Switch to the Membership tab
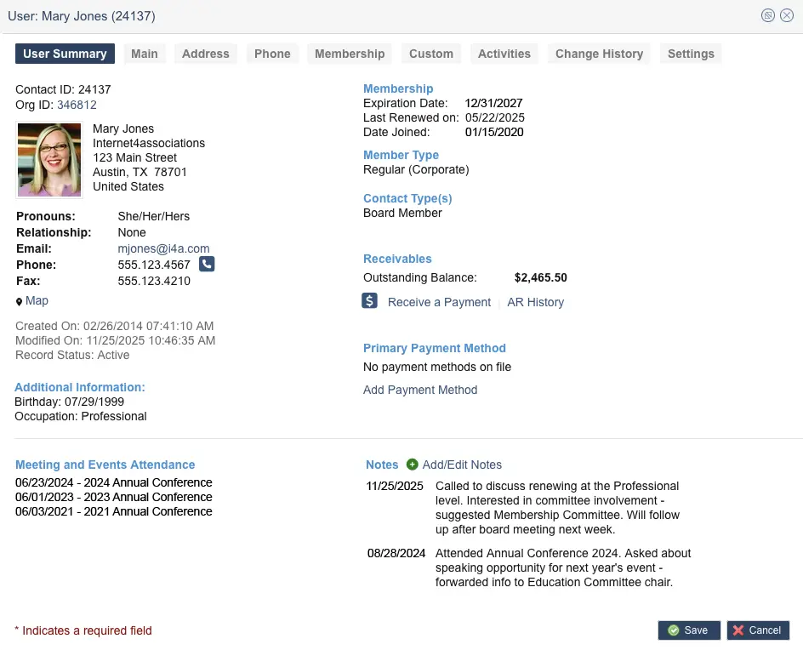 [x=350, y=54]
